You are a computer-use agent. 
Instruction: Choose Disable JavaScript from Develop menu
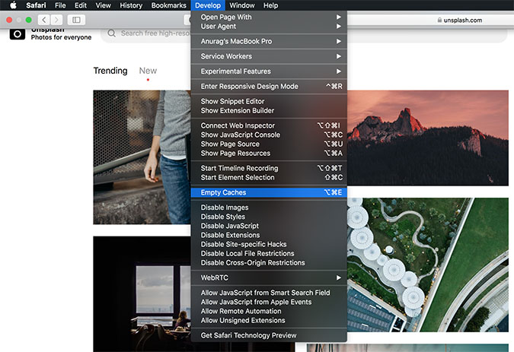coord(230,226)
